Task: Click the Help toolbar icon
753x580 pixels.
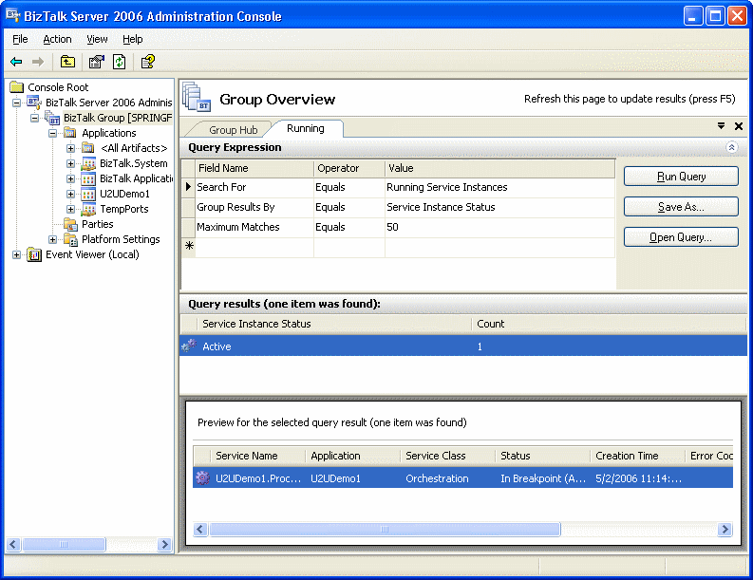Action: coord(148,62)
